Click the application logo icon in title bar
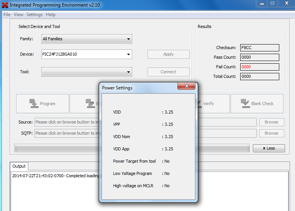 tap(5, 5)
